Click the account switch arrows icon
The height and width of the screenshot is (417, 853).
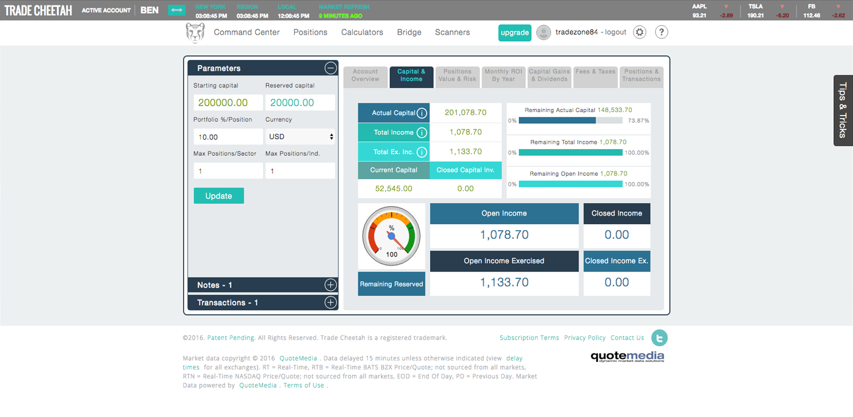pos(177,10)
